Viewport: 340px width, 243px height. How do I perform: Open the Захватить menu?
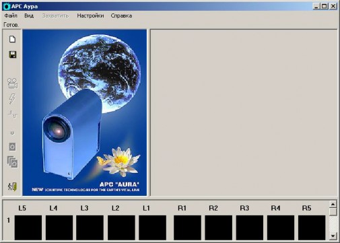click(55, 15)
